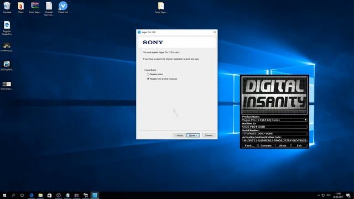Viewport: 354px width, 199px height.
Task: Select the Sony_Vega archive icon with colored stripes
Action: 35,7
